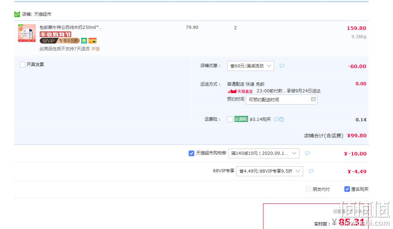
Task: Uncheck the 匿名购买 checkbox
Action: (x=347, y=189)
